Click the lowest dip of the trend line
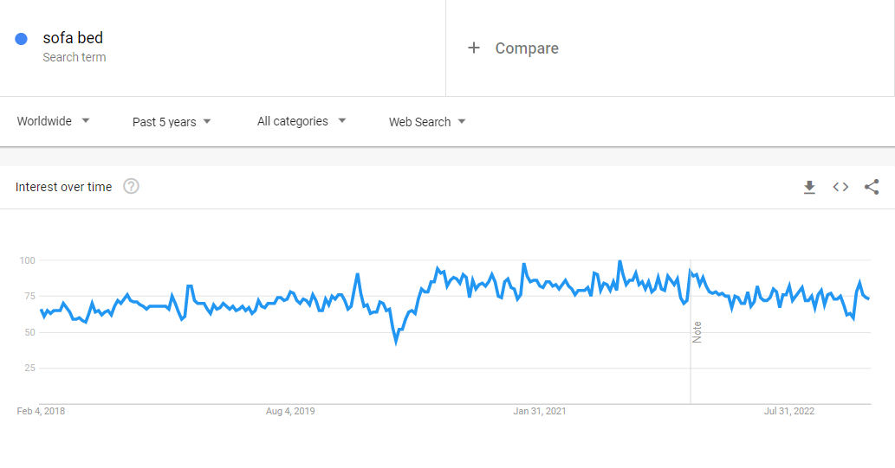 point(396,343)
